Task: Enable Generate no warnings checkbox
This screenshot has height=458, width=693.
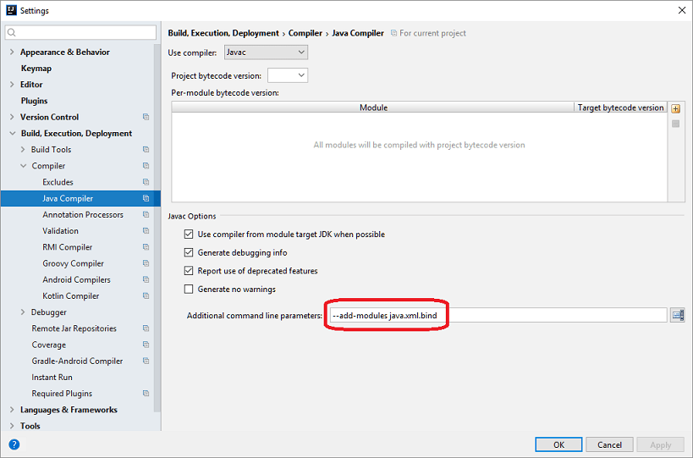Action: pyautogui.click(x=189, y=290)
